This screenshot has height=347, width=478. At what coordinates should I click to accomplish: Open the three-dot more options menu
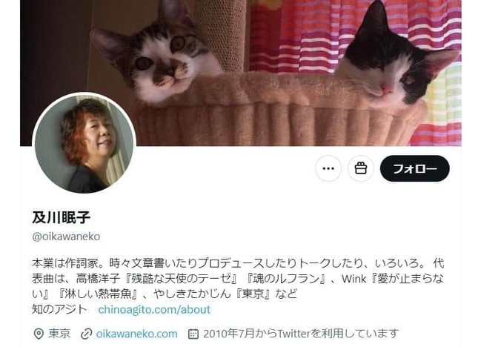[328, 168]
